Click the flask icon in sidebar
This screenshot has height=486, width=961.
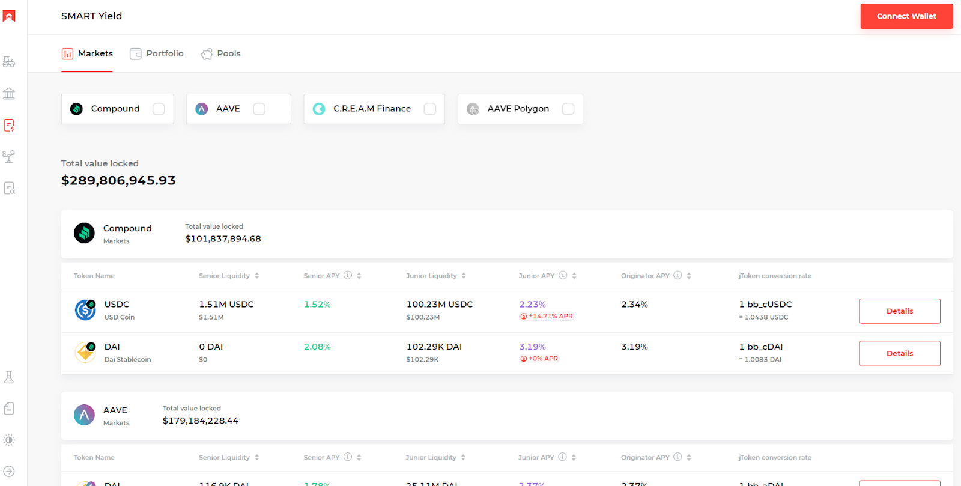(9, 377)
